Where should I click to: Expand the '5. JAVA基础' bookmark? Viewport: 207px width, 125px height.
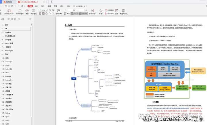[1, 40]
